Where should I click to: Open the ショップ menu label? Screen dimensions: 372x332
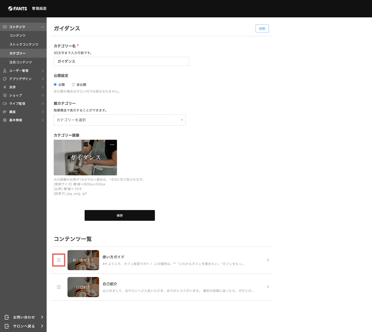coord(16,95)
